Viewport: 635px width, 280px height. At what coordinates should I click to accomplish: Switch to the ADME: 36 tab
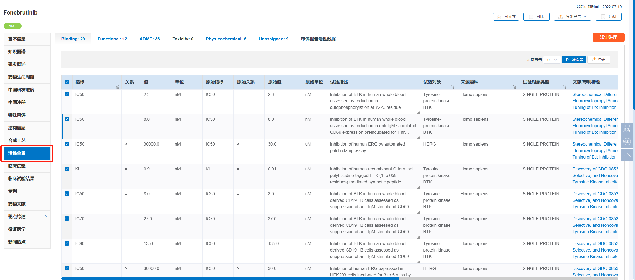tap(150, 39)
